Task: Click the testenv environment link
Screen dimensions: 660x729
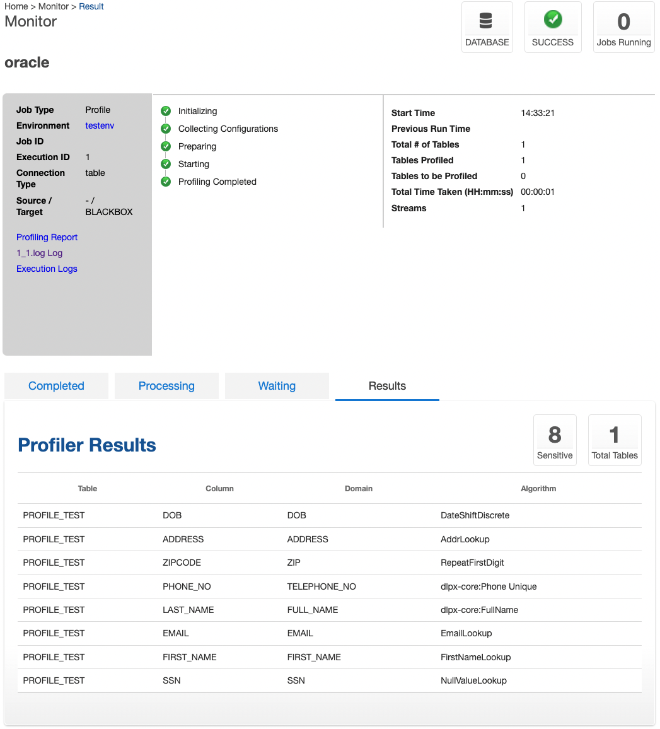Action: 100,125
